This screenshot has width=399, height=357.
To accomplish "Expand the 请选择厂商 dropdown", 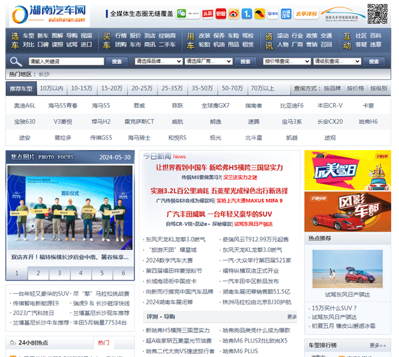I will [208, 61].
